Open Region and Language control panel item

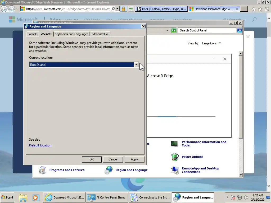tap(132, 170)
